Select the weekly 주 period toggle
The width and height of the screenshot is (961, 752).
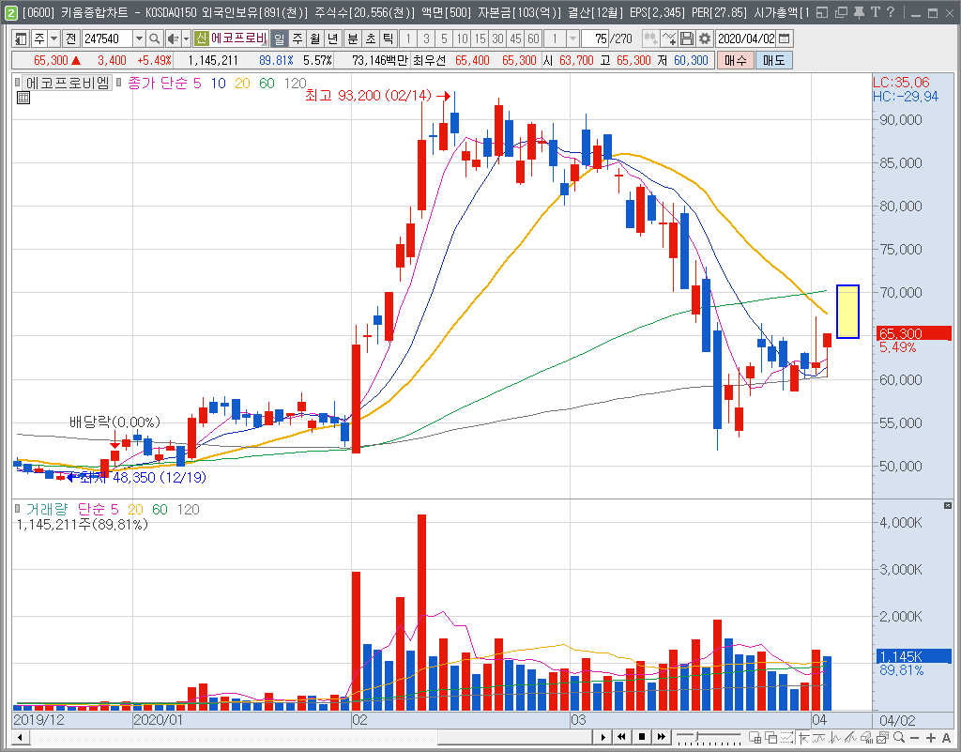[x=297, y=38]
